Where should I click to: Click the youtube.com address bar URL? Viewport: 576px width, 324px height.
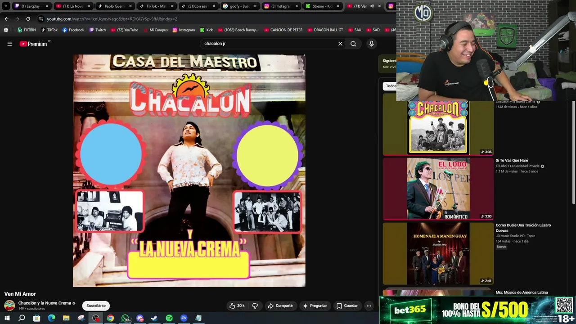click(112, 19)
